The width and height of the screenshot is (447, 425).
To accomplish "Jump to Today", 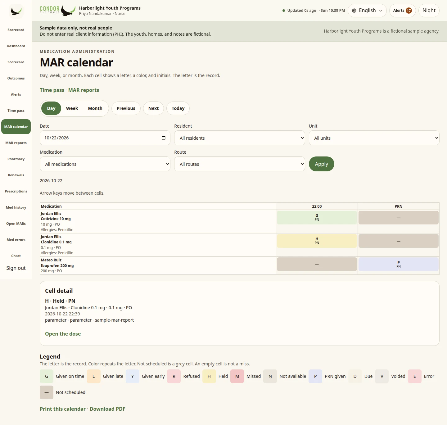I will coord(178,108).
